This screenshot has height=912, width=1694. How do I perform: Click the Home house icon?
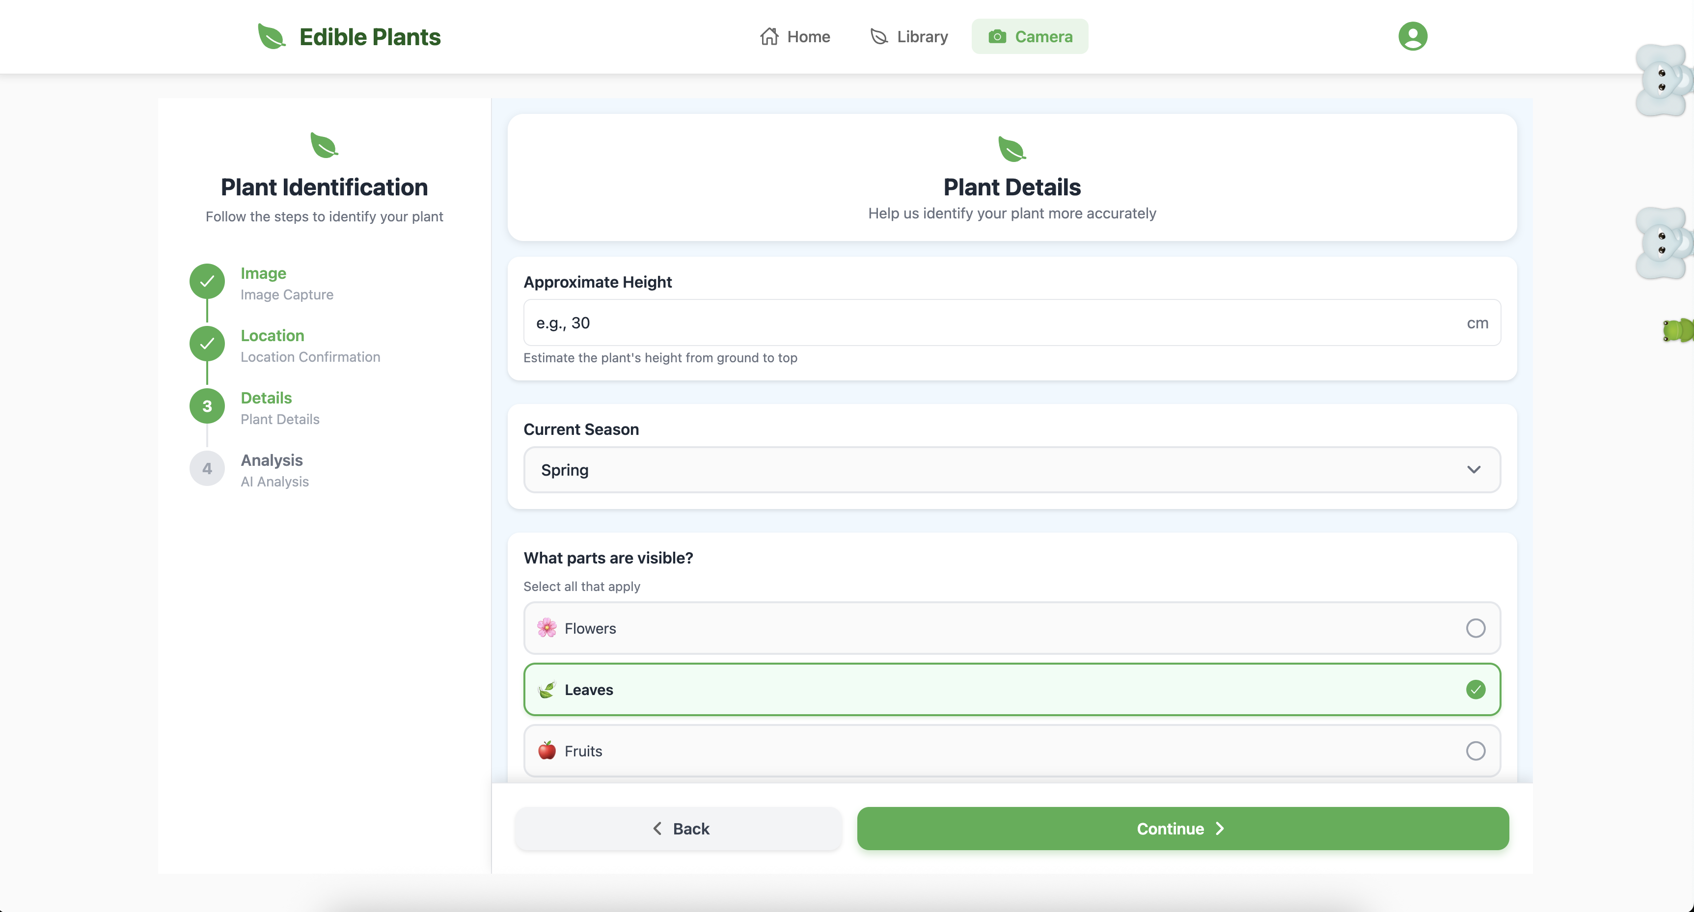[769, 37]
